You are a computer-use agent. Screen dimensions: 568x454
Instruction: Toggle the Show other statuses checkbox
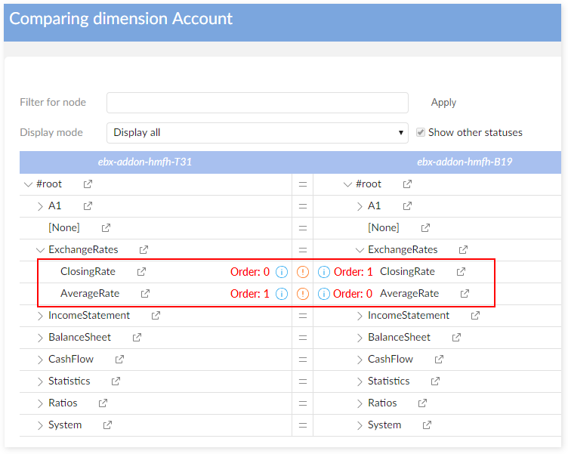click(x=421, y=132)
